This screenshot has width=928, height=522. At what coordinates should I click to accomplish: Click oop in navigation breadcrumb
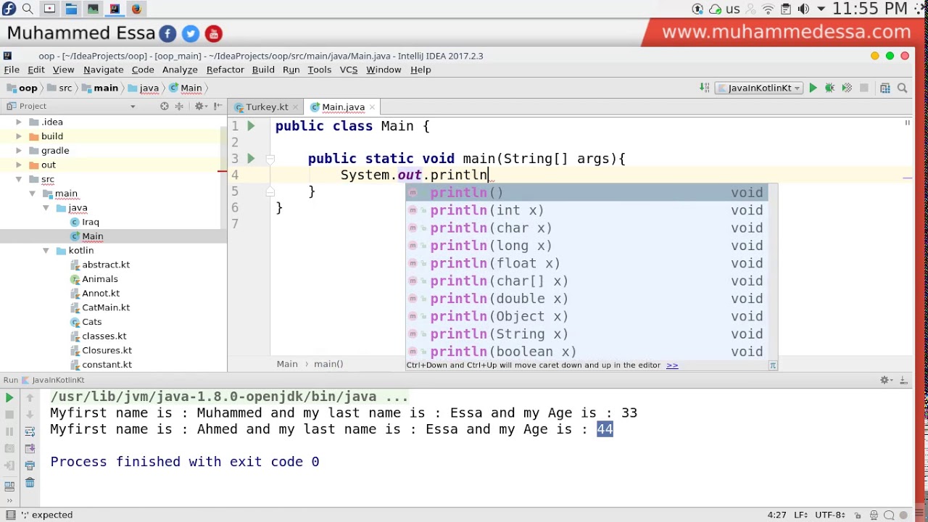[22, 88]
